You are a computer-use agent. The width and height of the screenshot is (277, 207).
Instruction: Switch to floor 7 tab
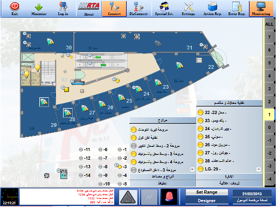point(269,37)
